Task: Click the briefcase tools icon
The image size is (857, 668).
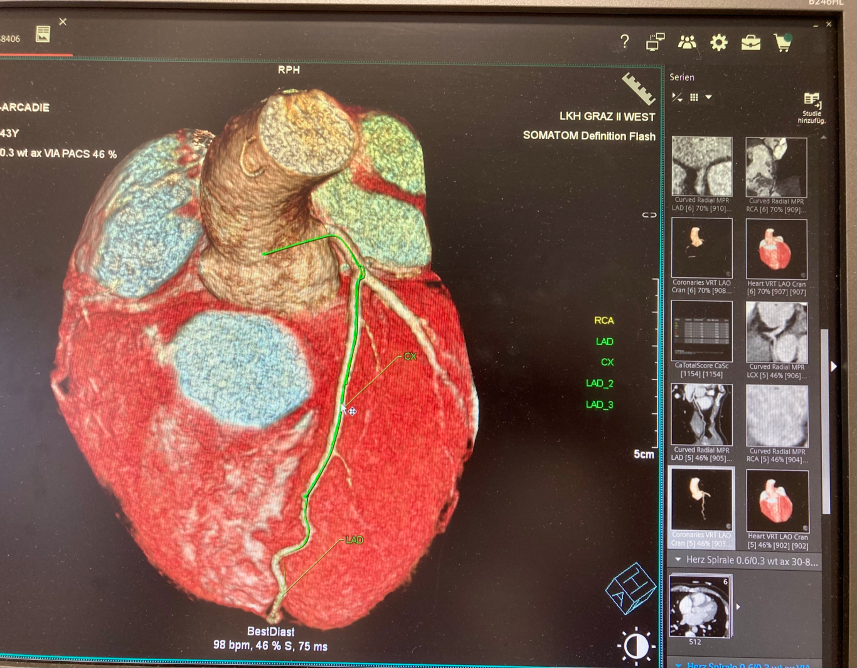Action: tap(750, 43)
